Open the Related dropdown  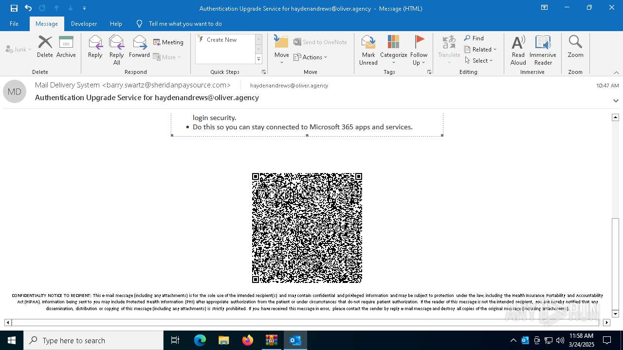click(x=480, y=50)
